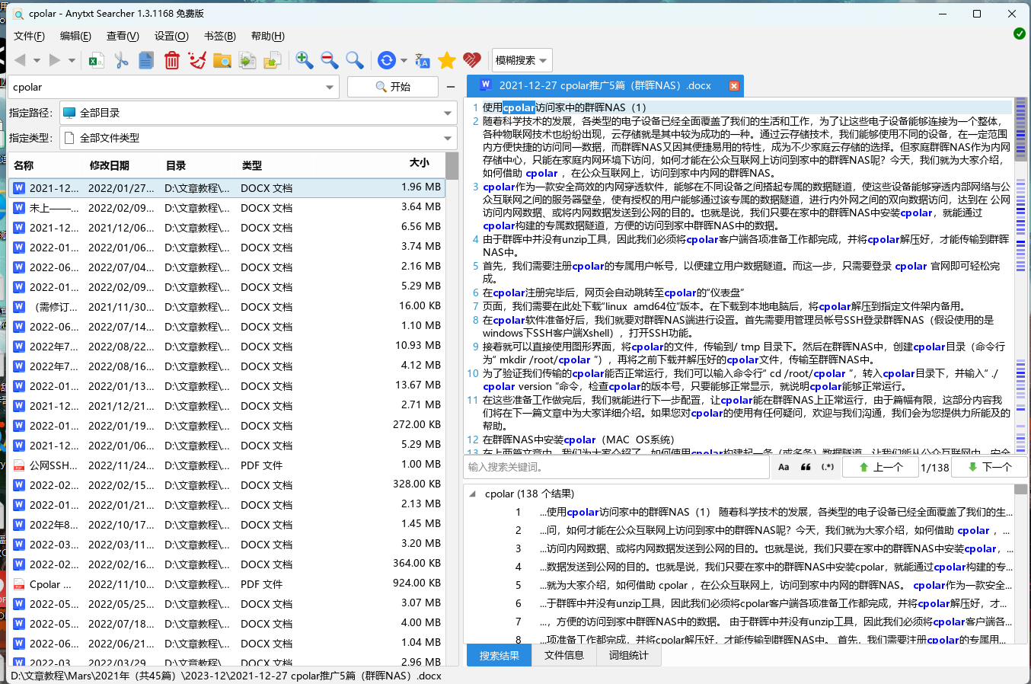Sort by the 修改日期 column header
1031x684 pixels.
tap(110, 165)
